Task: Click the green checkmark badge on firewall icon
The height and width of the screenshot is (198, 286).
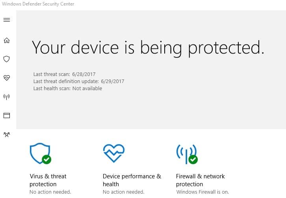Action: (x=193, y=159)
